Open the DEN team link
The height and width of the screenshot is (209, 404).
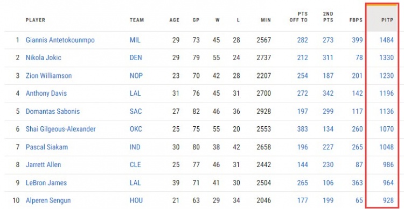[x=136, y=57]
